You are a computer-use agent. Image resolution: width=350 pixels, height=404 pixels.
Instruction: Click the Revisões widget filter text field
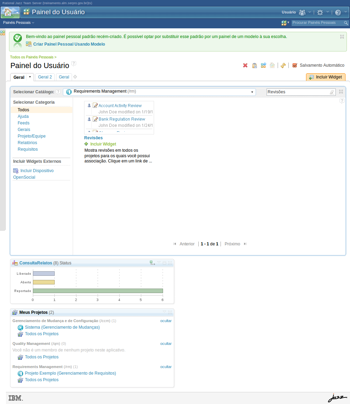point(298,92)
